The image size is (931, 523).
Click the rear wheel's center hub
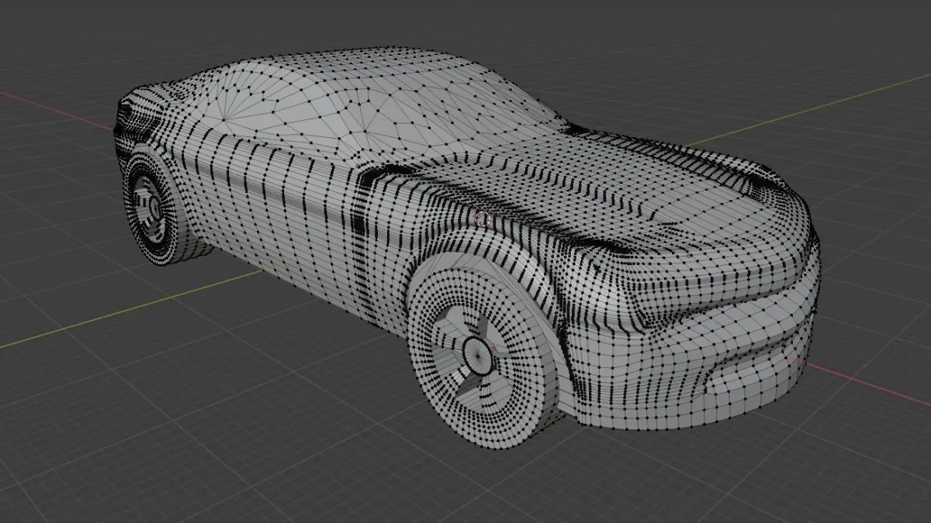pyautogui.click(x=154, y=207)
